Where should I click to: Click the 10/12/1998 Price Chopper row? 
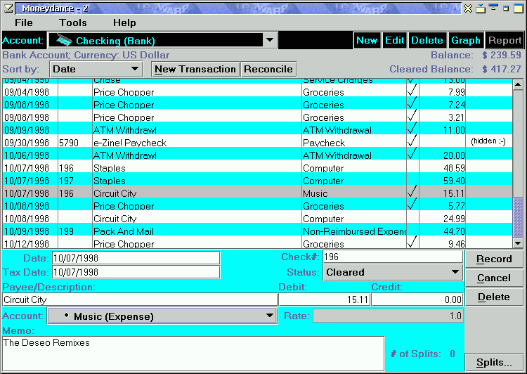pos(257,243)
